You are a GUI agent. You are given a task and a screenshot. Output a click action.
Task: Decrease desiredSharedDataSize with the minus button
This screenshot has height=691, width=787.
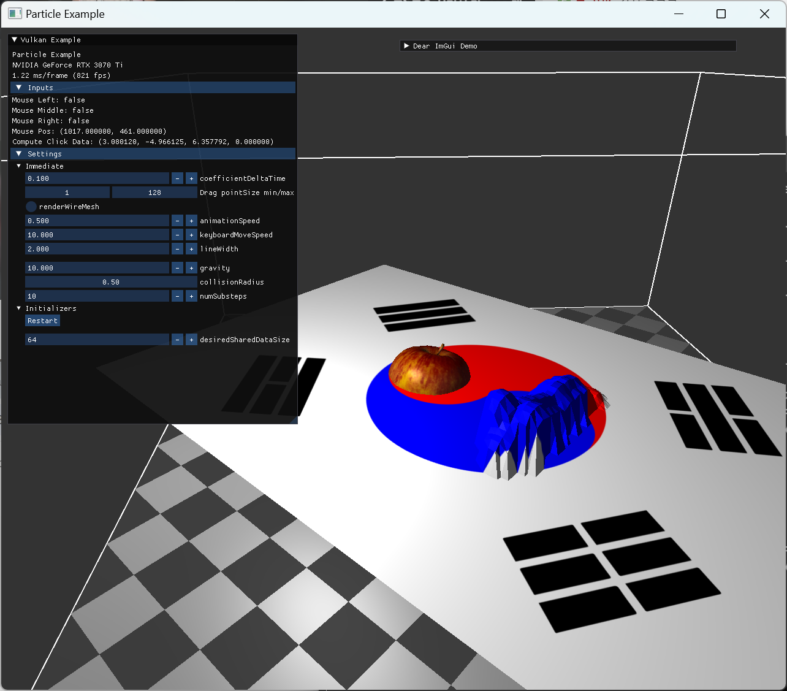click(177, 340)
